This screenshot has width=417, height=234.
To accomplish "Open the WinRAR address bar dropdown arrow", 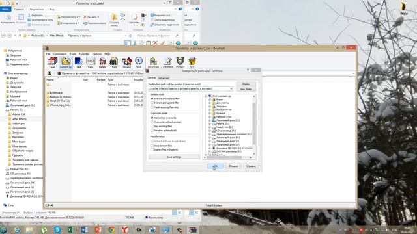I will [x=353, y=73].
